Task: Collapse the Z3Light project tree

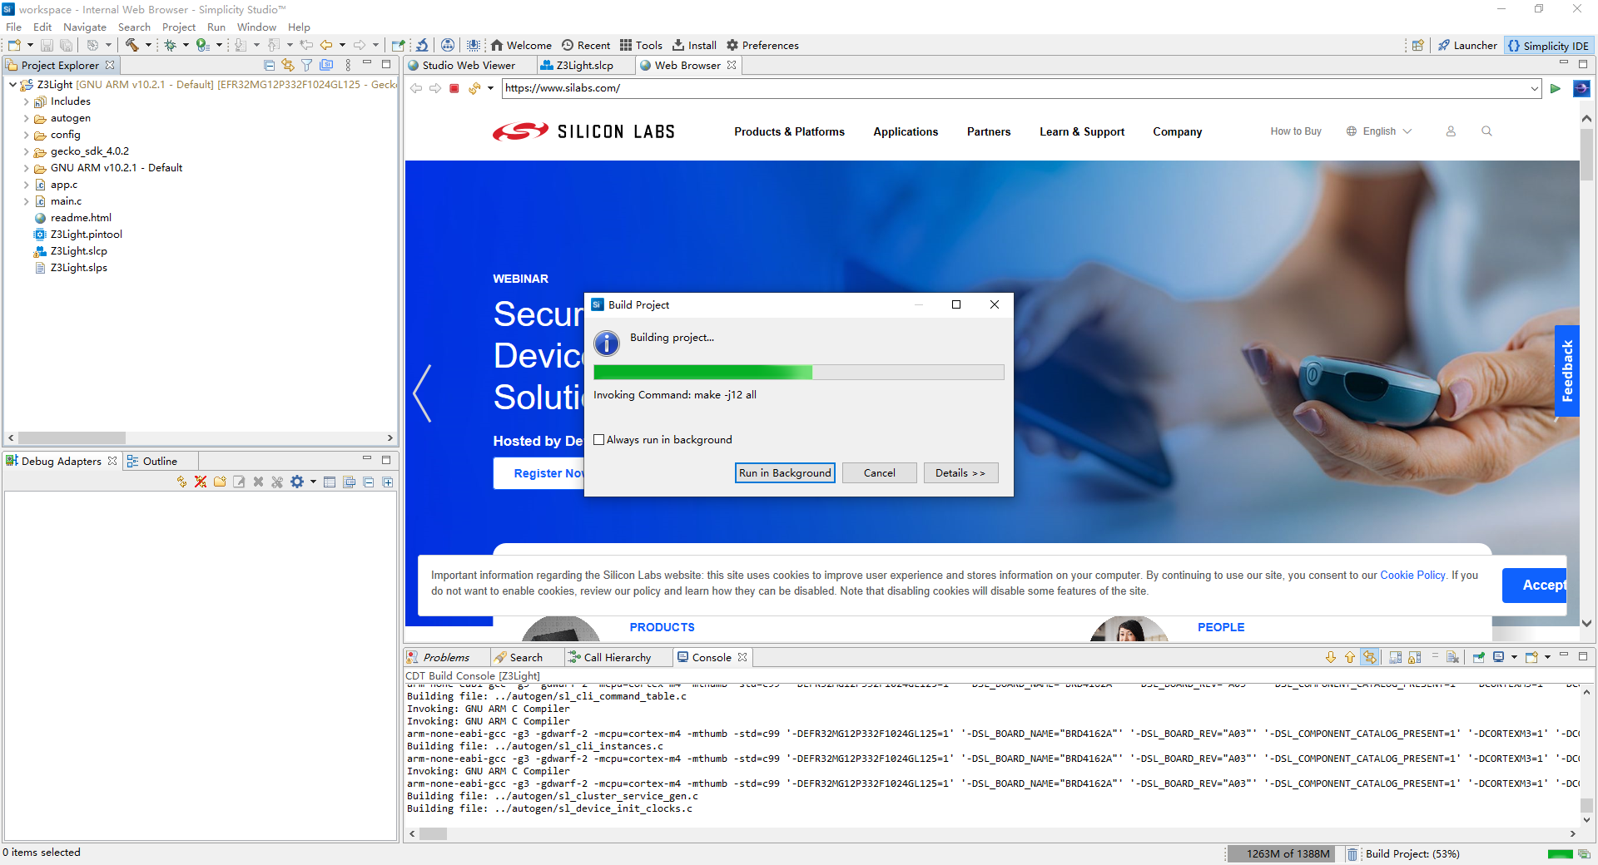Action: [12, 85]
